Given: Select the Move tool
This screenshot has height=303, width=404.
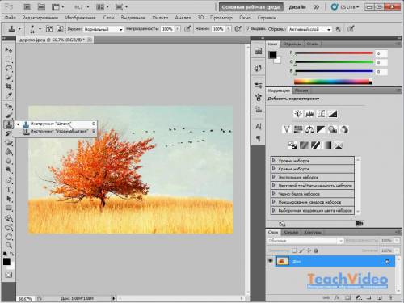Looking at the screenshot, I should point(9,50).
